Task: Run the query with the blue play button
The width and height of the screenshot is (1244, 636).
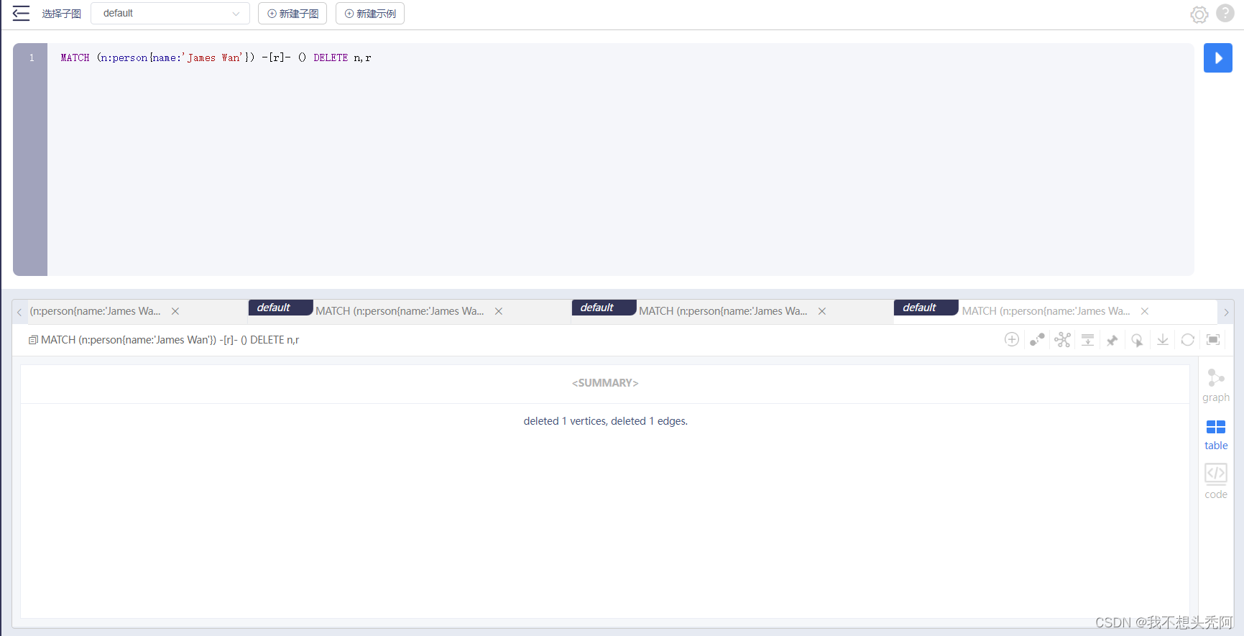Action: (x=1218, y=58)
